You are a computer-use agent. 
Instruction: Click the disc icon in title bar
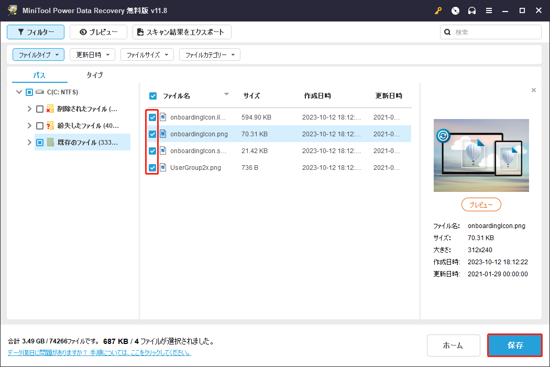(x=455, y=10)
